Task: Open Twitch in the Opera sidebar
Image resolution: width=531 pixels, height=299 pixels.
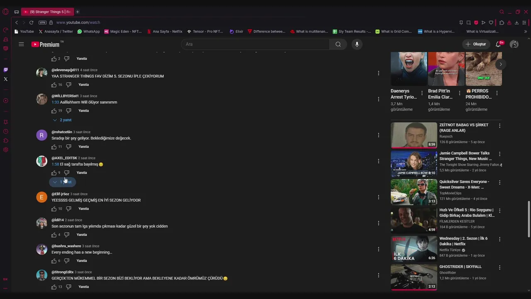Action: pyautogui.click(x=5, y=70)
